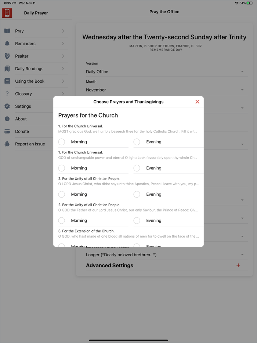Tap the book icon for Using the Book

tap(7, 81)
